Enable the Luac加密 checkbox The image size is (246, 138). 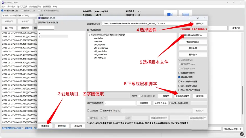point(88,110)
